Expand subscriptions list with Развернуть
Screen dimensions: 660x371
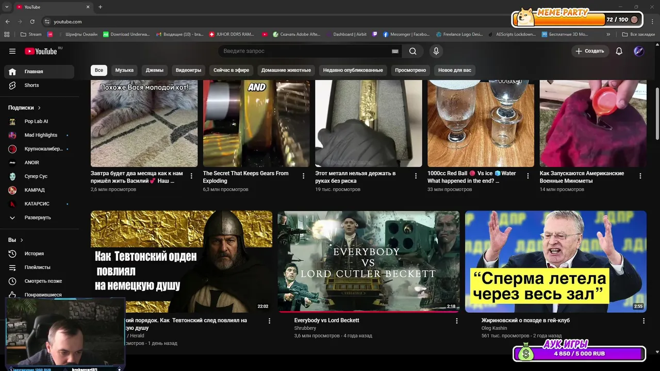pos(39,217)
